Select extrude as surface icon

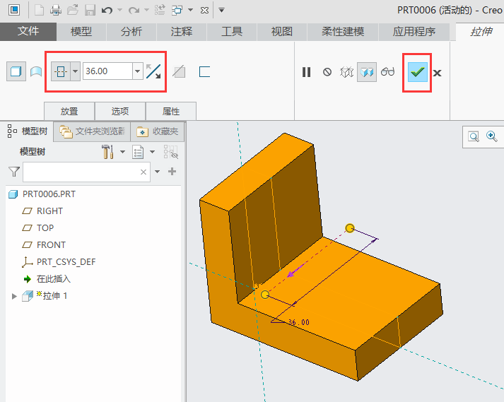coord(35,71)
